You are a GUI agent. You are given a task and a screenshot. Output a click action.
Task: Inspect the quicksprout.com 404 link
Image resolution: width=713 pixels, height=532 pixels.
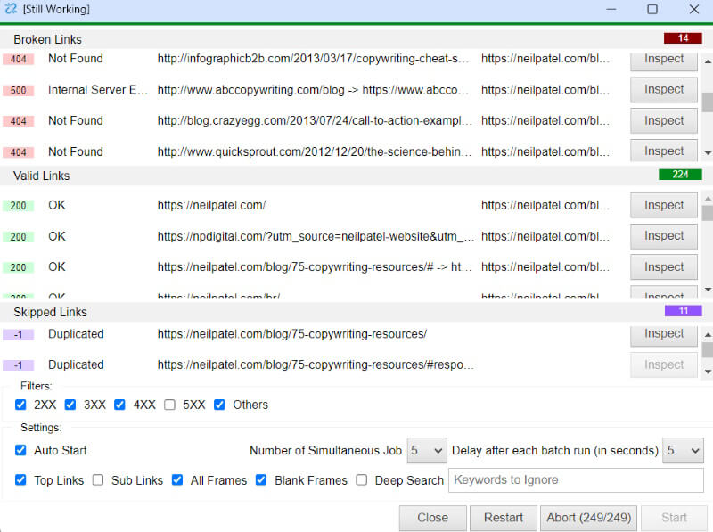(664, 151)
